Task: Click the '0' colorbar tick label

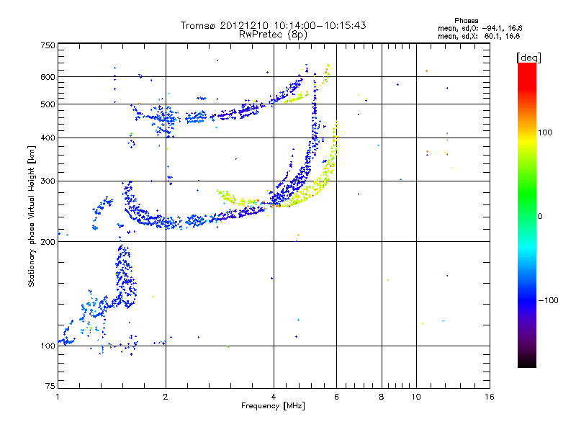Action: (540, 217)
